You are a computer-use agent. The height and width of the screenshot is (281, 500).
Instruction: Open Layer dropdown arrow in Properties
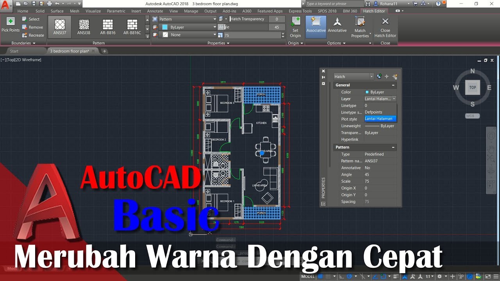coord(394,99)
